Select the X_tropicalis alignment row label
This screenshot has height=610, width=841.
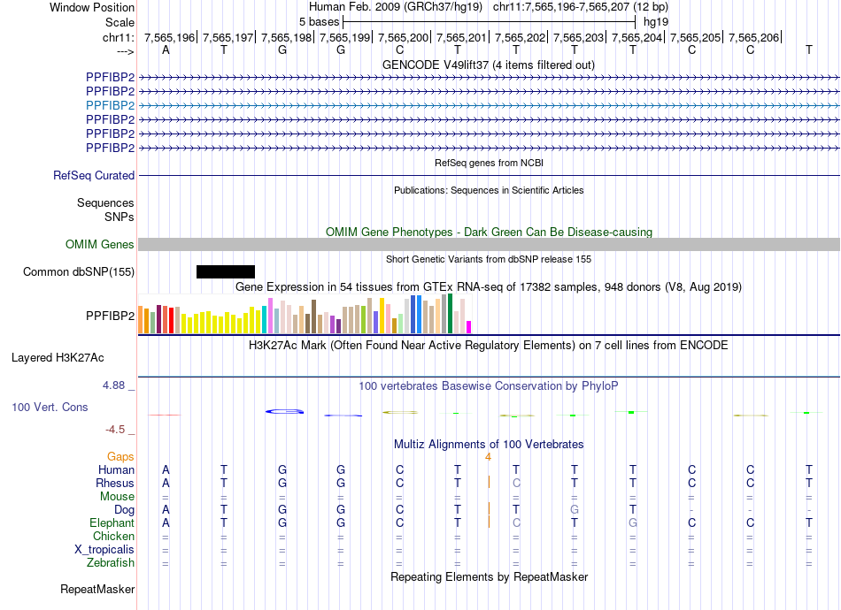click(x=104, y=550)
